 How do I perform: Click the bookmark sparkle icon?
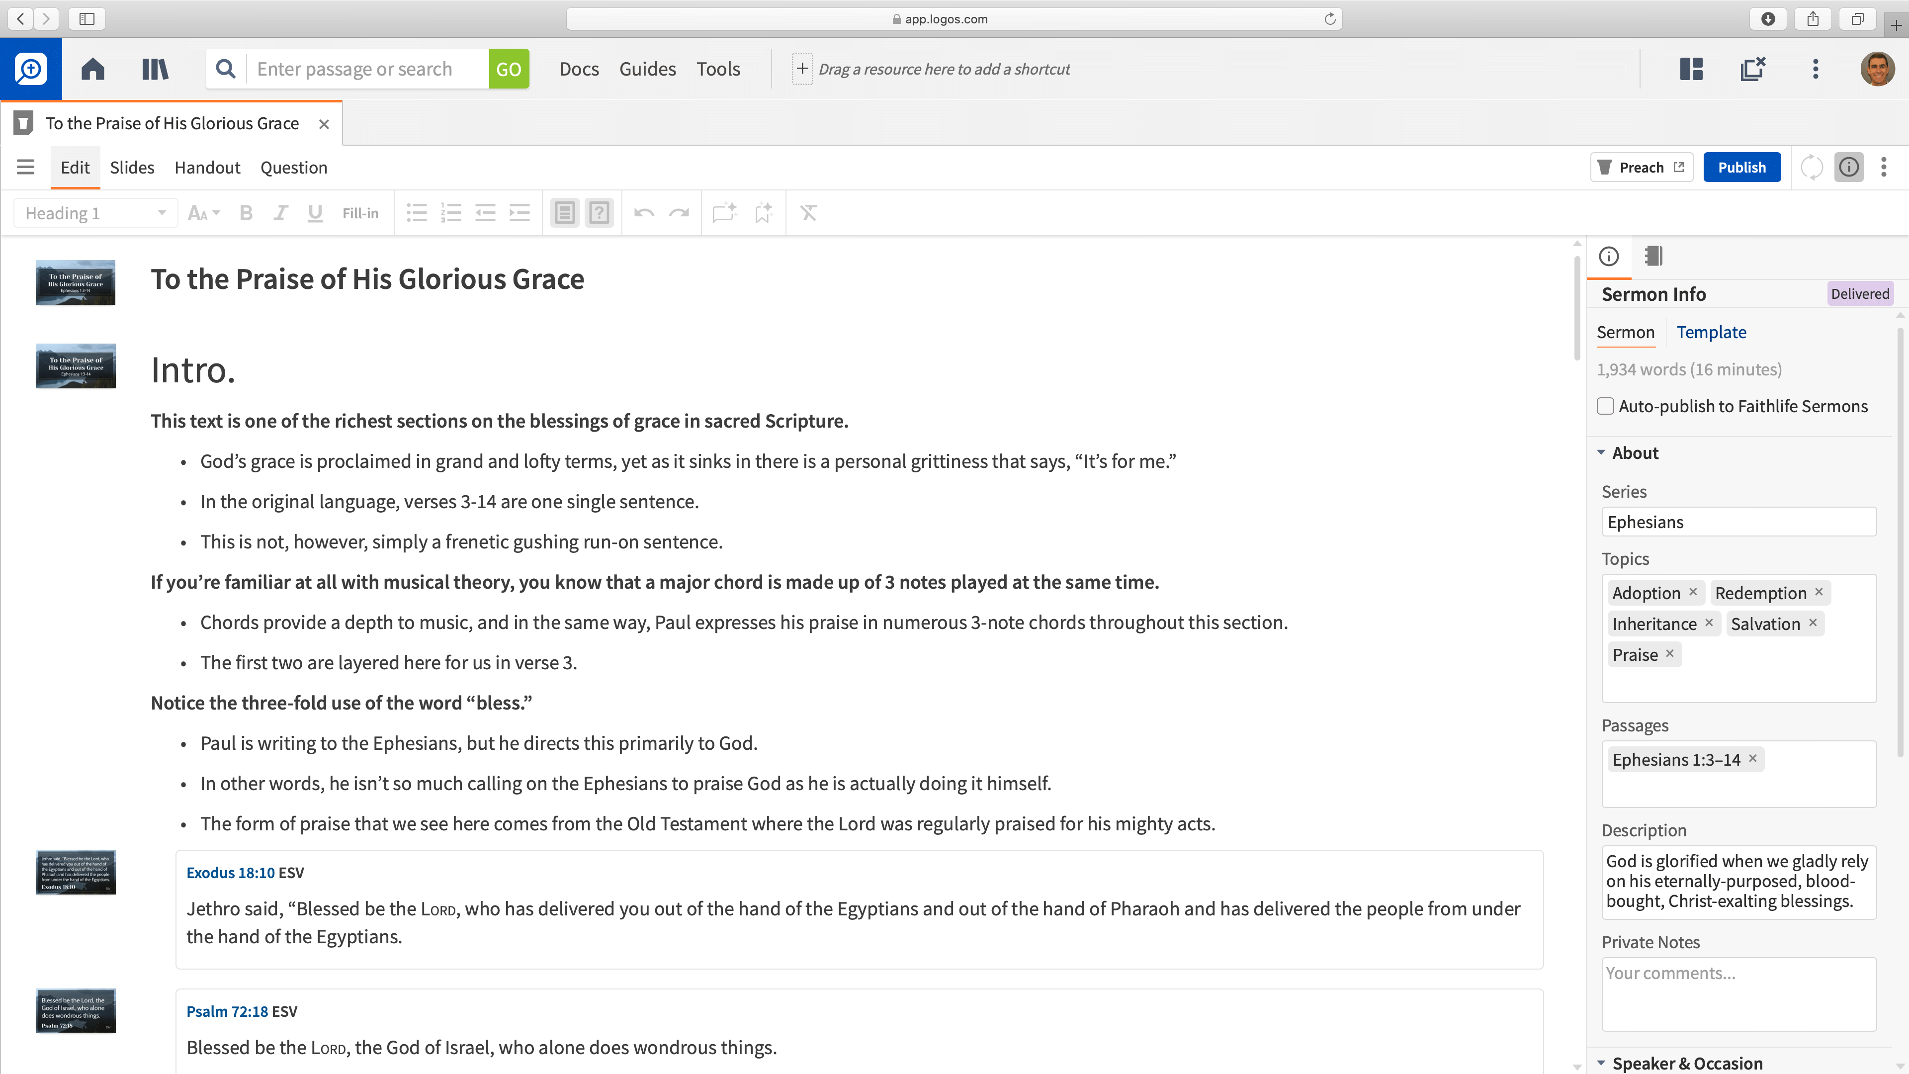[x=763, y=213]
